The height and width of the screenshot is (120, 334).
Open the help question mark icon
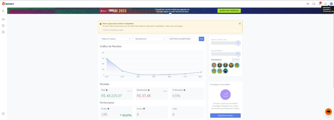click(3, 114)
